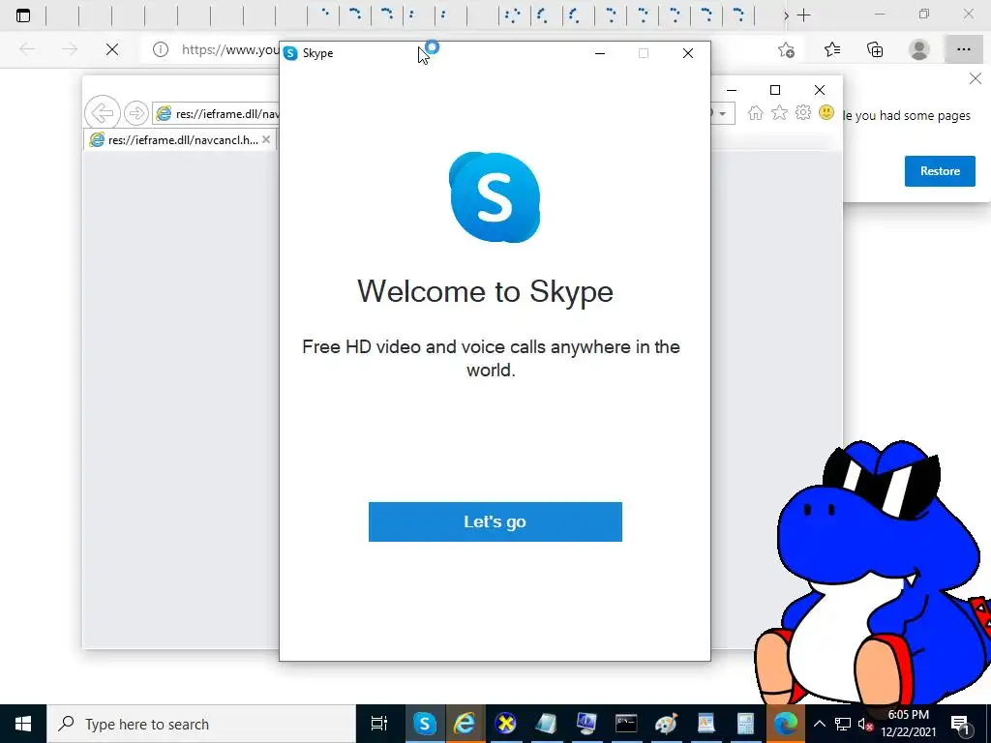
Task: Open Internet Explorer favorites star
Action: tap(779, 113)
